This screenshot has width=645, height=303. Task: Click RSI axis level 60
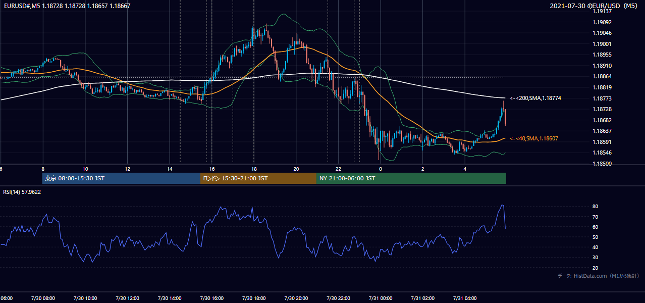coord(596,227)
